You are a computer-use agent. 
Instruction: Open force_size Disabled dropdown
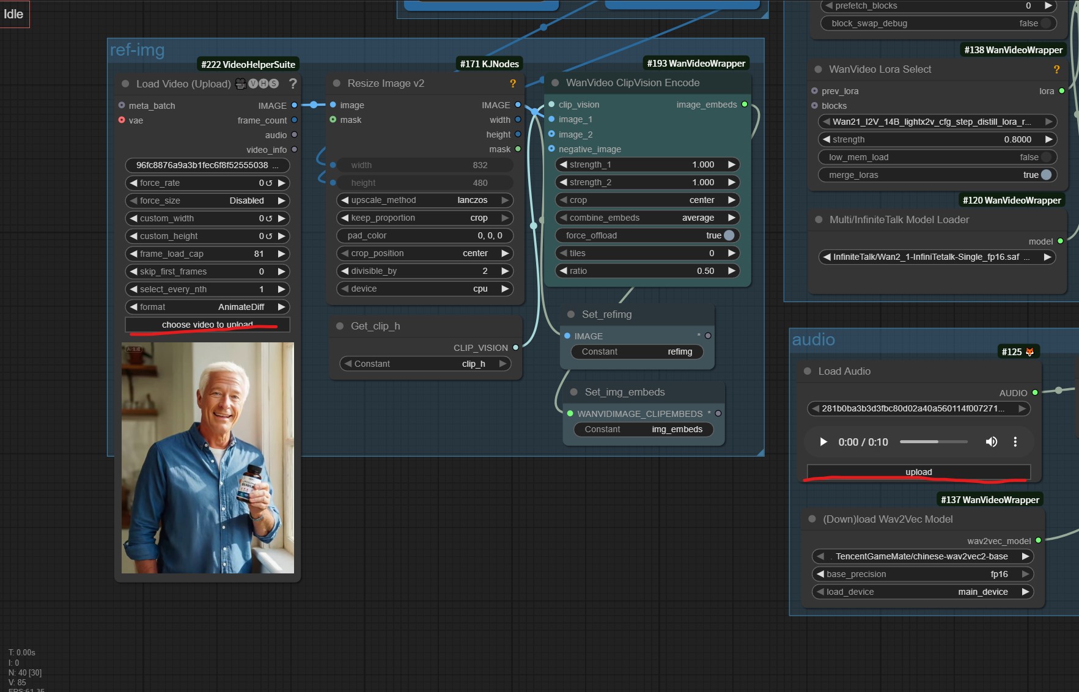tap(208, 201)
